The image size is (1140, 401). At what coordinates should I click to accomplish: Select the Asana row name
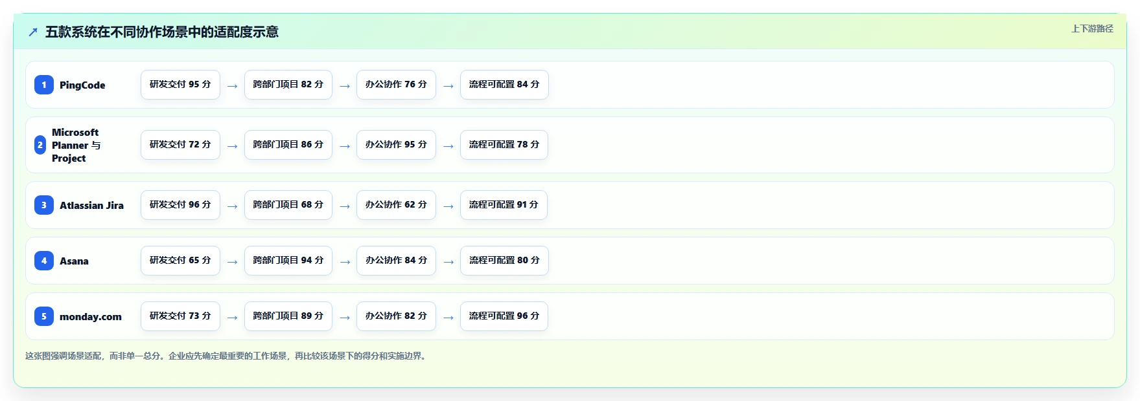(x=74, y=261)
